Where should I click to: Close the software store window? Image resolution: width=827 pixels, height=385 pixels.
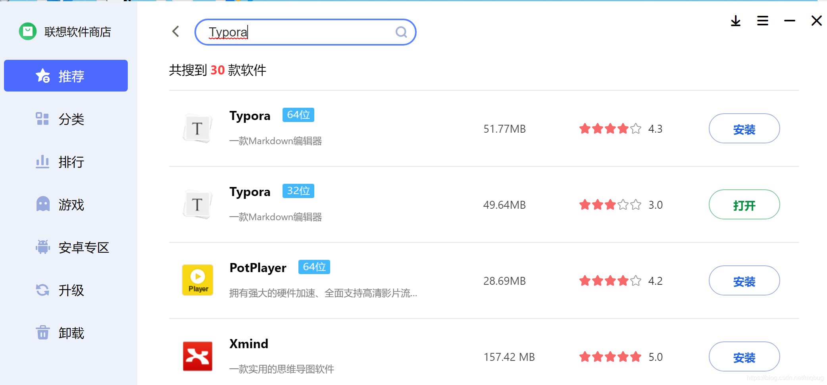(817, 21)
